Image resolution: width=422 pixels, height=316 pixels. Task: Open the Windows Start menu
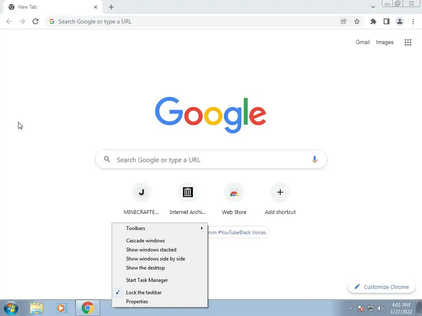pyautogui.click(x=11, y=308)
